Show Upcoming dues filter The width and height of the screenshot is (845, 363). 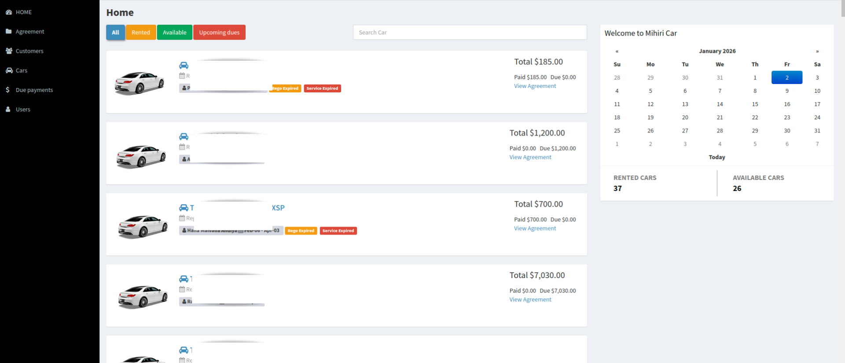(219, 32)
